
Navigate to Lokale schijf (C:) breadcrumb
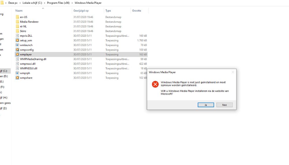(32, 3)
